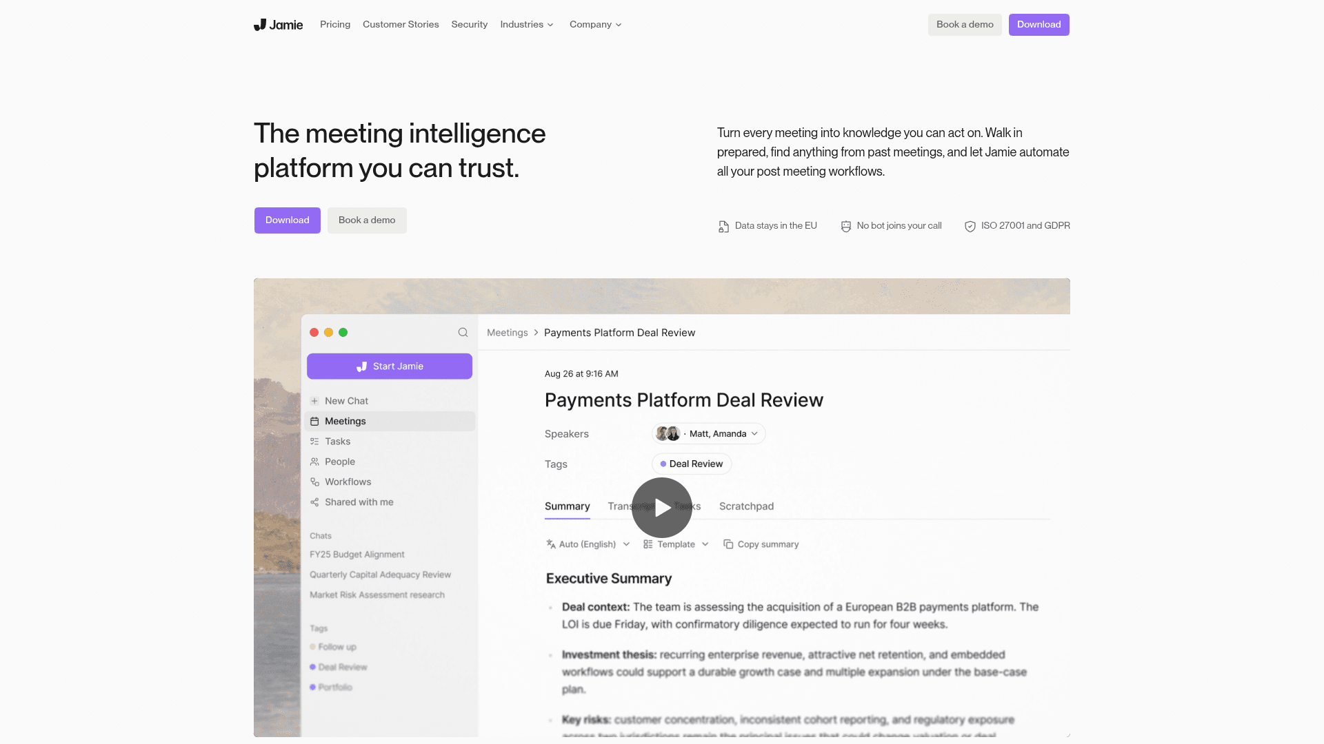Click Meetings breadcrumb link
The height and width of the screenshot is (744, 1324).
click(x=508, y=333)
